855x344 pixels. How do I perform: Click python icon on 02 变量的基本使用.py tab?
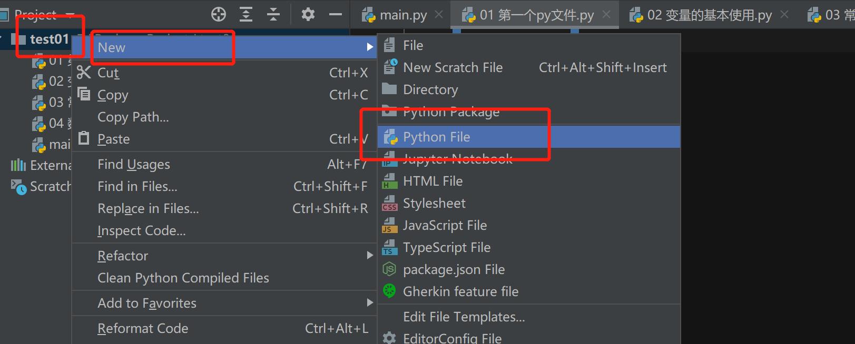[x=636, y=15]
